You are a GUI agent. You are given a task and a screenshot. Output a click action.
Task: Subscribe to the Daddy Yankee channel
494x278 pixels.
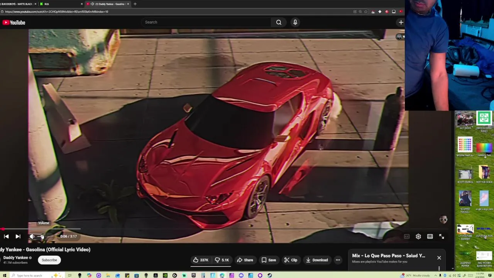(49, 260)
